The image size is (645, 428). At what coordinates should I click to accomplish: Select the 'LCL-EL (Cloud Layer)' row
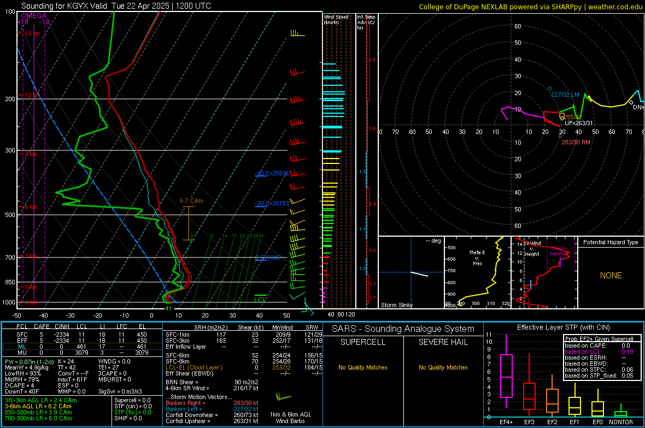pos(244,367)
